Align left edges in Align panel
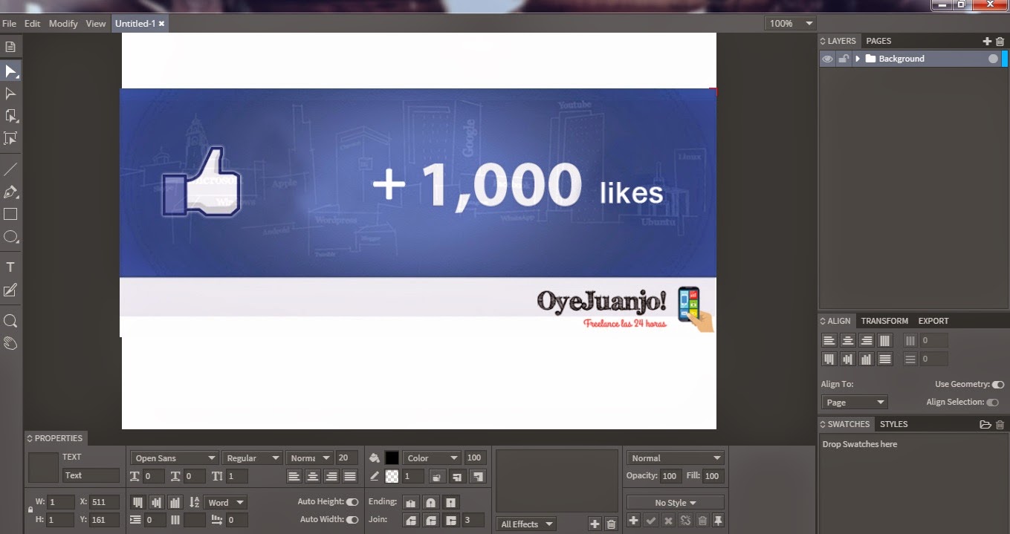The height and width of the screenshot is (534, 1010). [x=829, y=340]
